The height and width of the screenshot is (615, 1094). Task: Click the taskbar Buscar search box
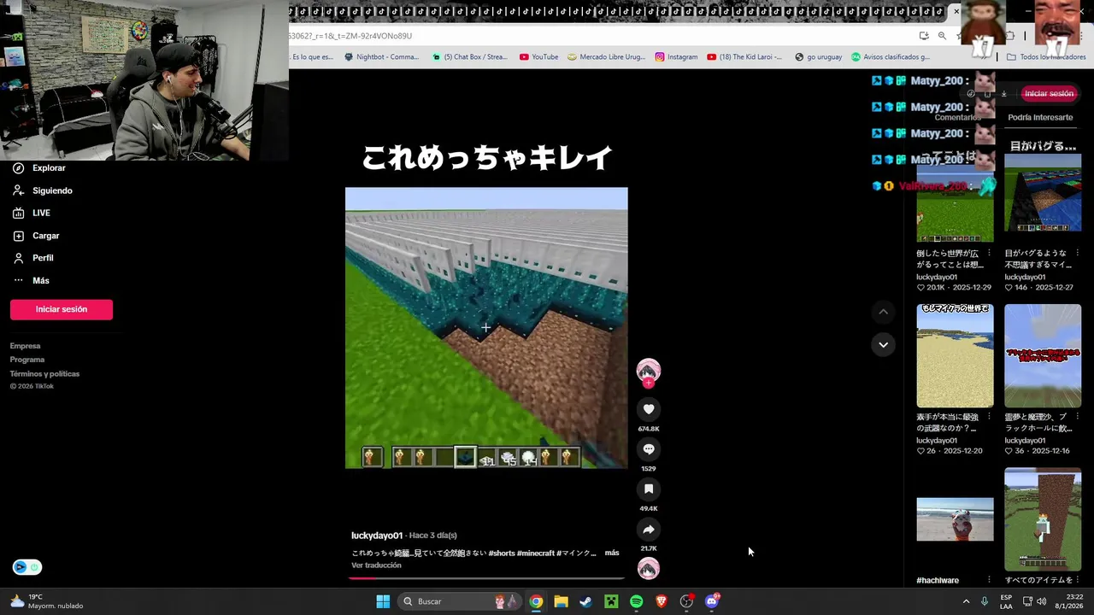(460, 601)
